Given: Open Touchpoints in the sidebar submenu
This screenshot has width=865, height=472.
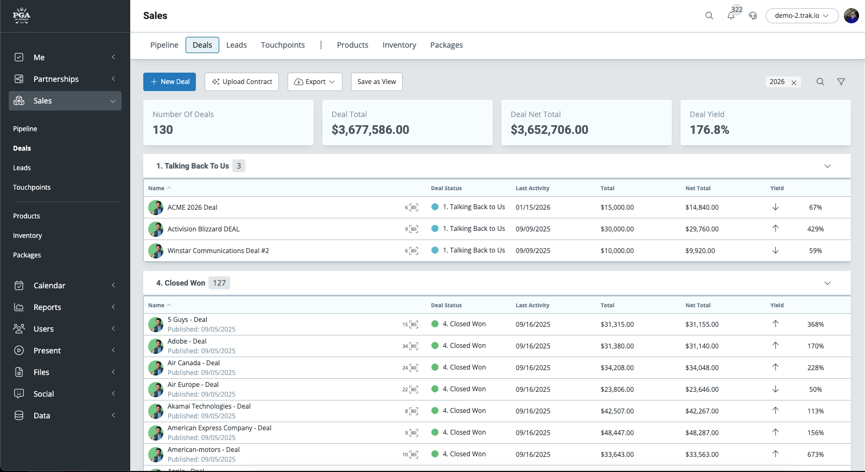Looking at the screenshot, I should point(31,187).
